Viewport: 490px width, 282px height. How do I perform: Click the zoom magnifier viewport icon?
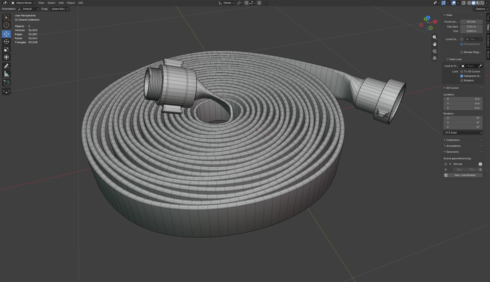point(435,37)
